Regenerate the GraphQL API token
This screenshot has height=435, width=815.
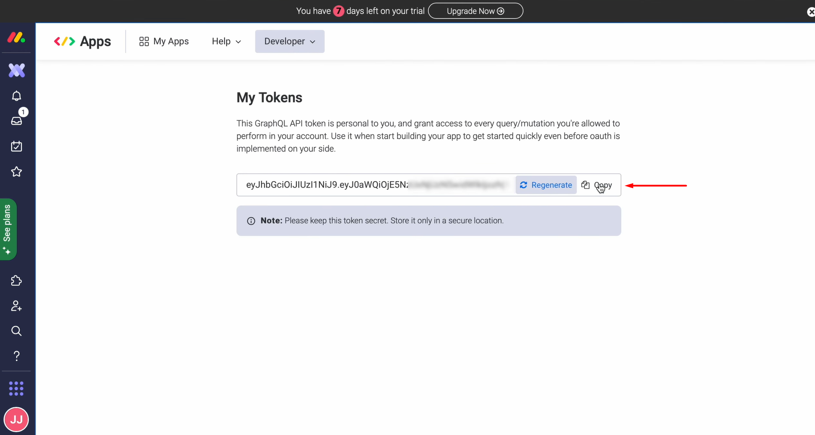click(546, 185)
